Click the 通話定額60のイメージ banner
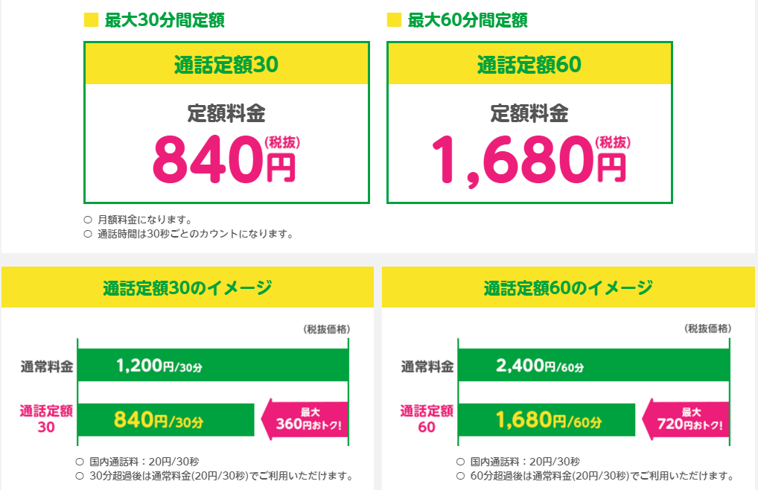 [569, 287]
